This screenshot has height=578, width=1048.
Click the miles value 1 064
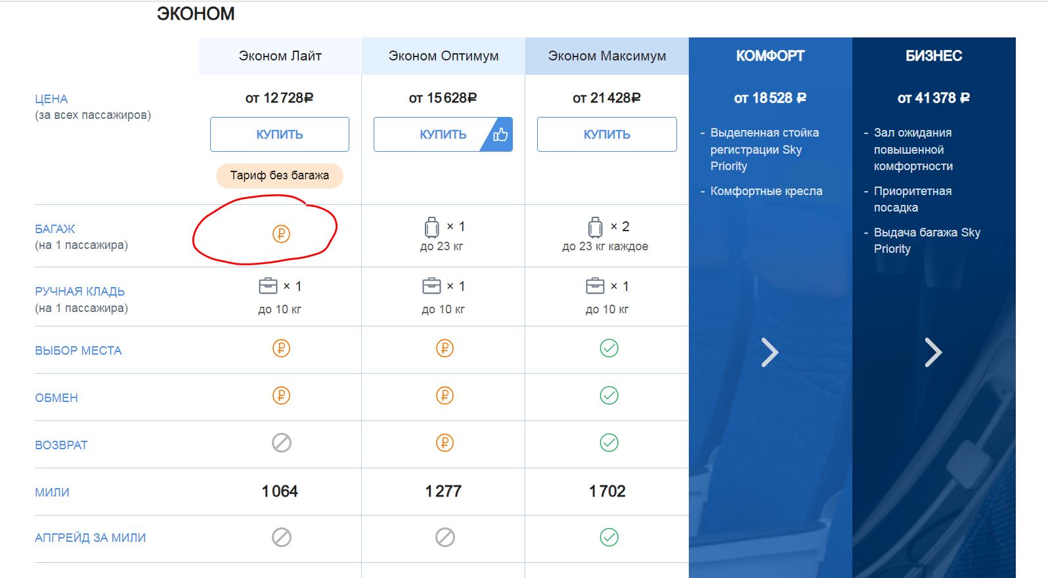280,491
